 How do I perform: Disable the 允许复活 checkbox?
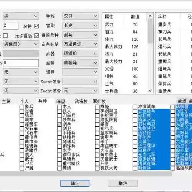[x=36, y=35]
